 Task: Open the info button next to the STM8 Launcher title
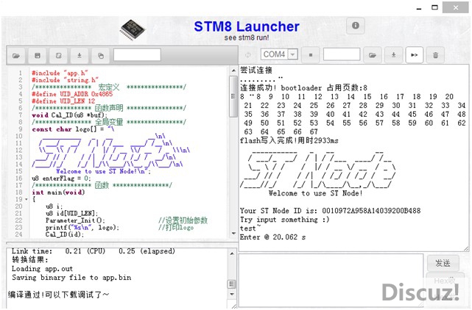(x=356, y=26)
